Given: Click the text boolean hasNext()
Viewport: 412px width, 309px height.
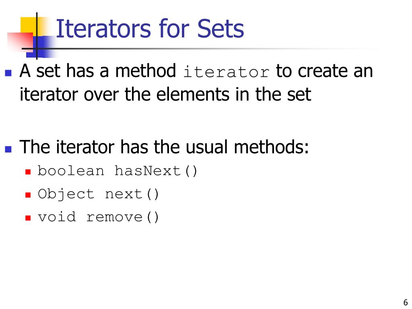Looking at the screenshot, I should pyautogui.click(x=117, y=171).
